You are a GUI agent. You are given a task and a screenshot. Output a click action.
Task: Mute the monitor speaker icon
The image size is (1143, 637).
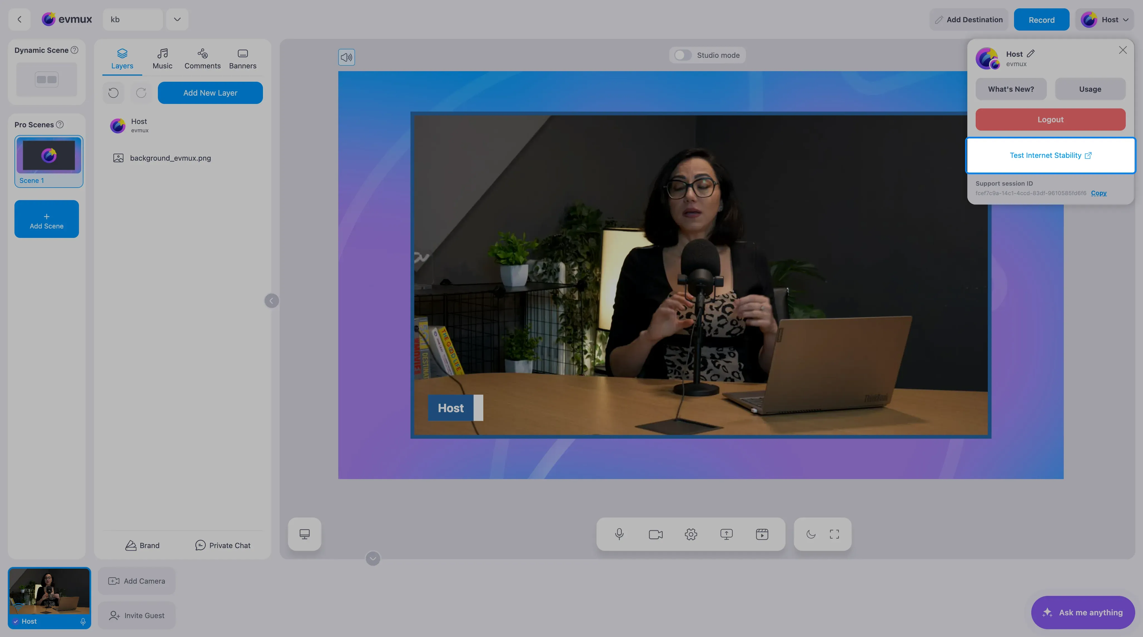347,57
